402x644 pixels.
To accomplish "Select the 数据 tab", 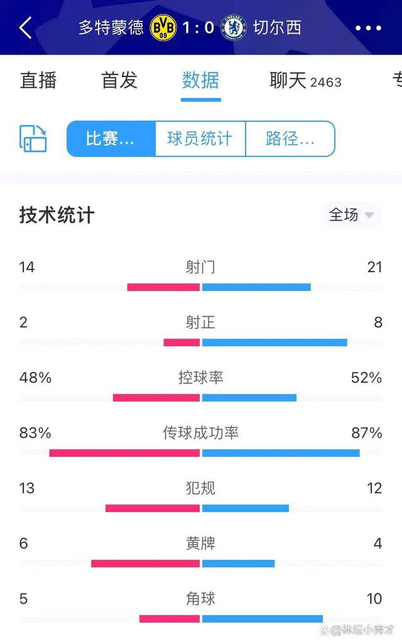I will tap(200, 80).
